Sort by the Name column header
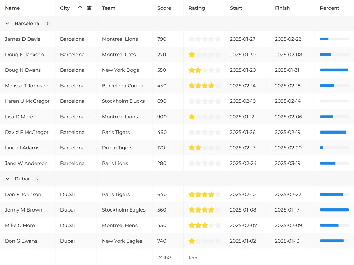354x265 pixels. [x=12, y=8]
